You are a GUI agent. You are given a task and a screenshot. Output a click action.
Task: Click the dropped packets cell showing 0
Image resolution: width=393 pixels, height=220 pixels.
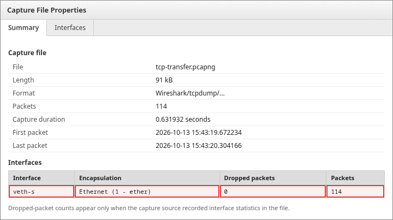[x=273, y=192]
